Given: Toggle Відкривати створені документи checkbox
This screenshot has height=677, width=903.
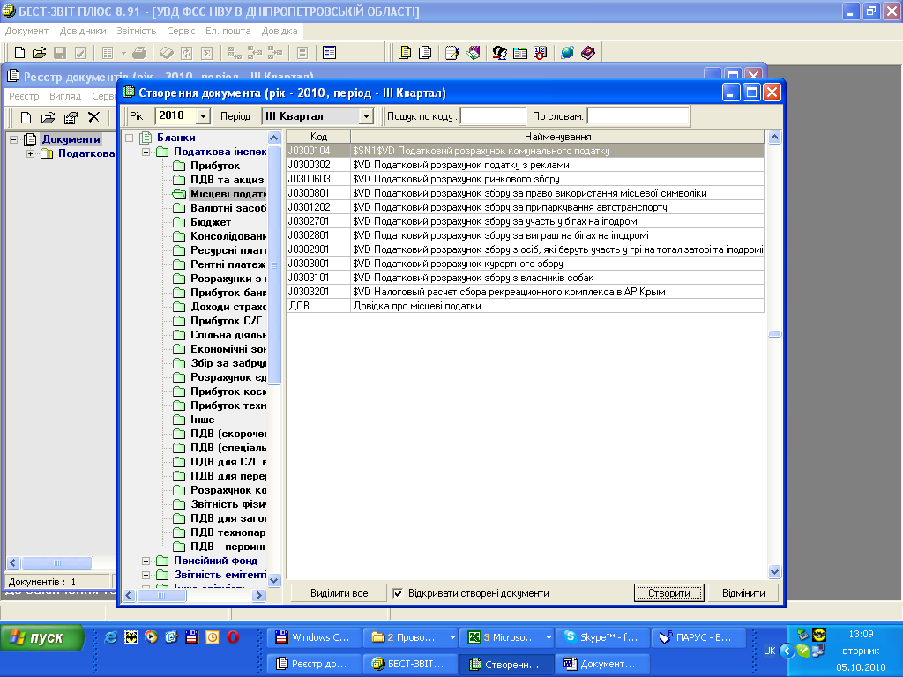Looking at the screenshot, I should 398,593.
